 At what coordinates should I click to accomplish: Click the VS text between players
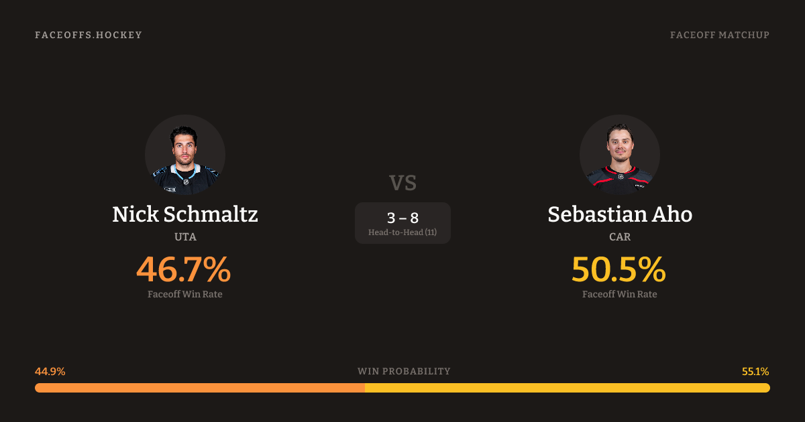[402, 183]
